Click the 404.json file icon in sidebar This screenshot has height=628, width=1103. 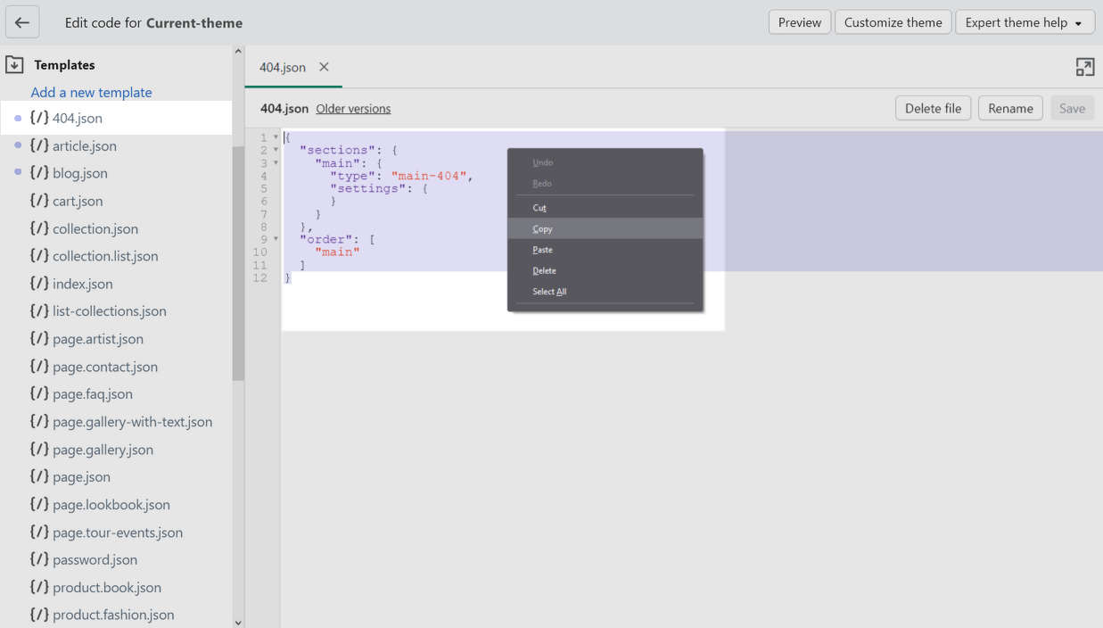coord(39,118)
